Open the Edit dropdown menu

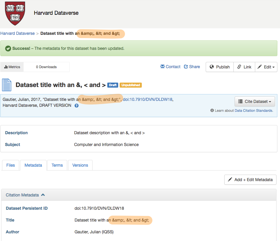pos(266,67)
